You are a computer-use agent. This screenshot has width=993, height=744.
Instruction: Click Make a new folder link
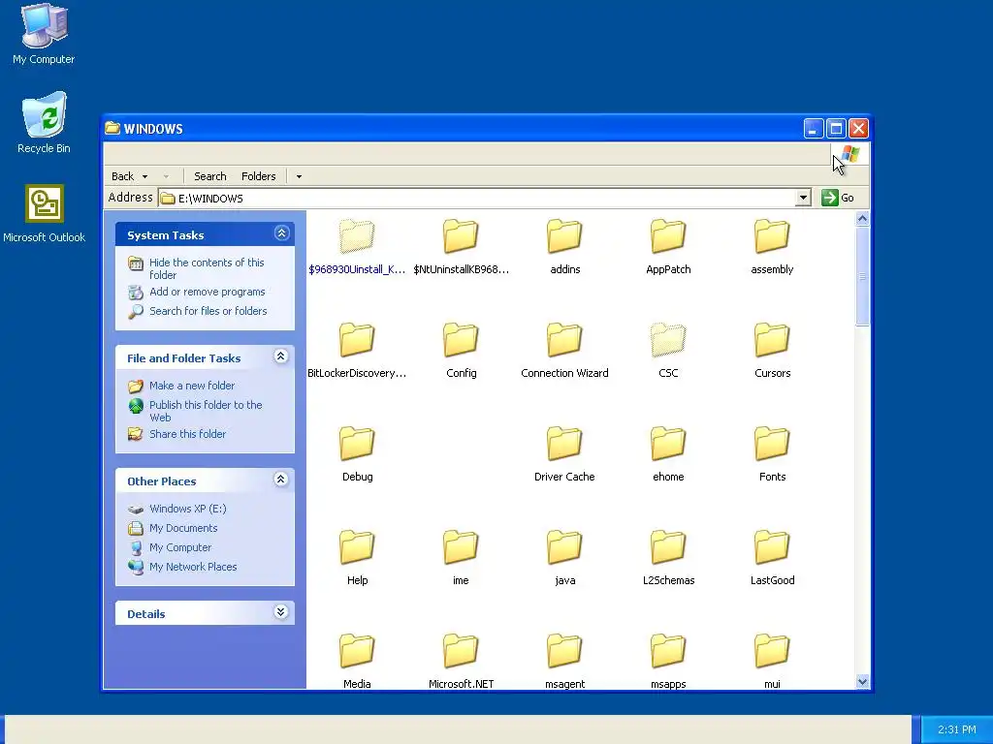[192, 386]
